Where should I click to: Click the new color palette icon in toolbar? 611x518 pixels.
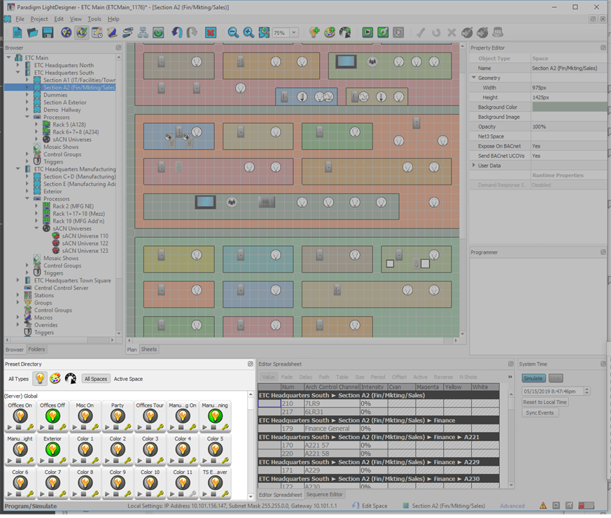330,33
